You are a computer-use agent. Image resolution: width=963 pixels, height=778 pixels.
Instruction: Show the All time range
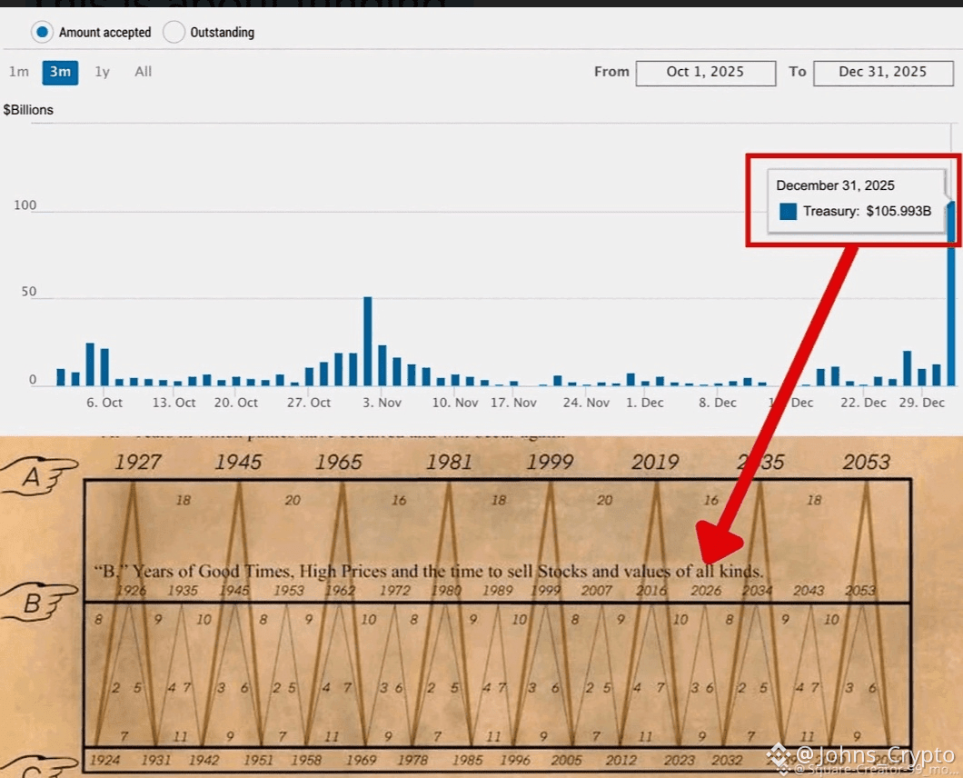tap(144, 72)
